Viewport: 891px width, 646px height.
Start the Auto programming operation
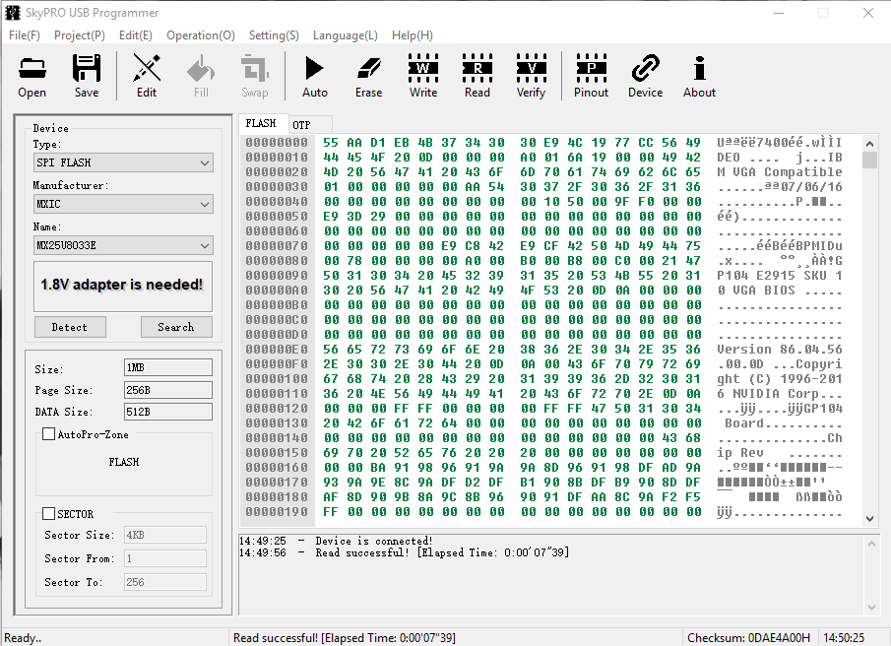[315, 76]
